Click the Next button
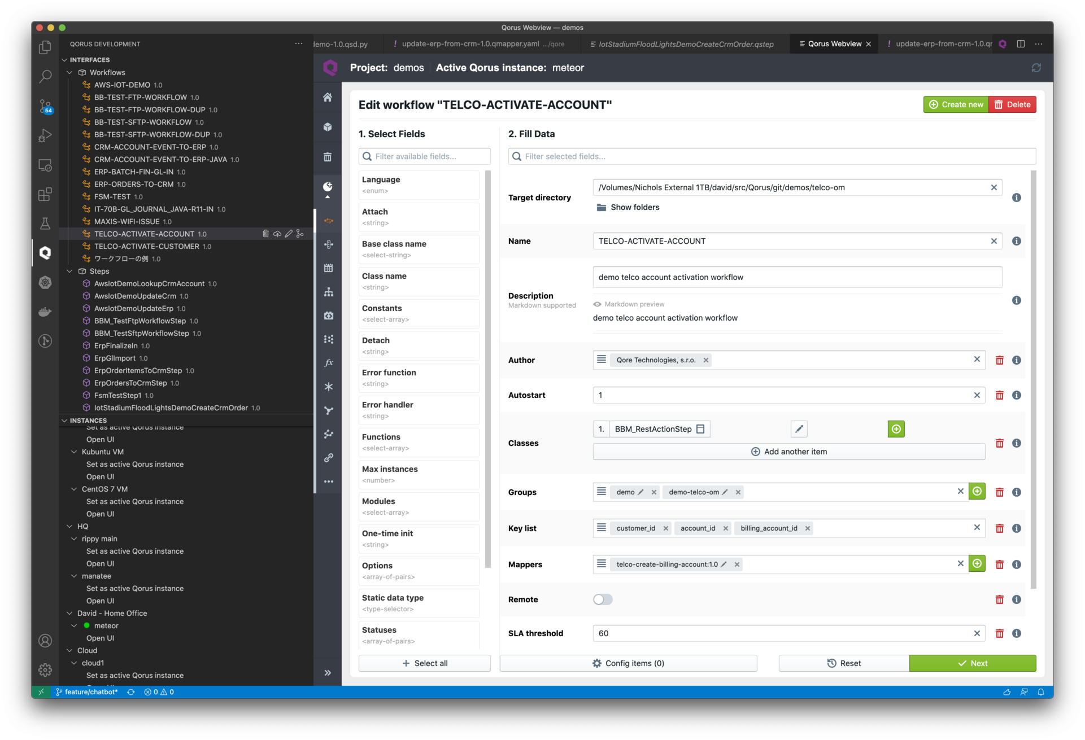 tap(973, 663)
